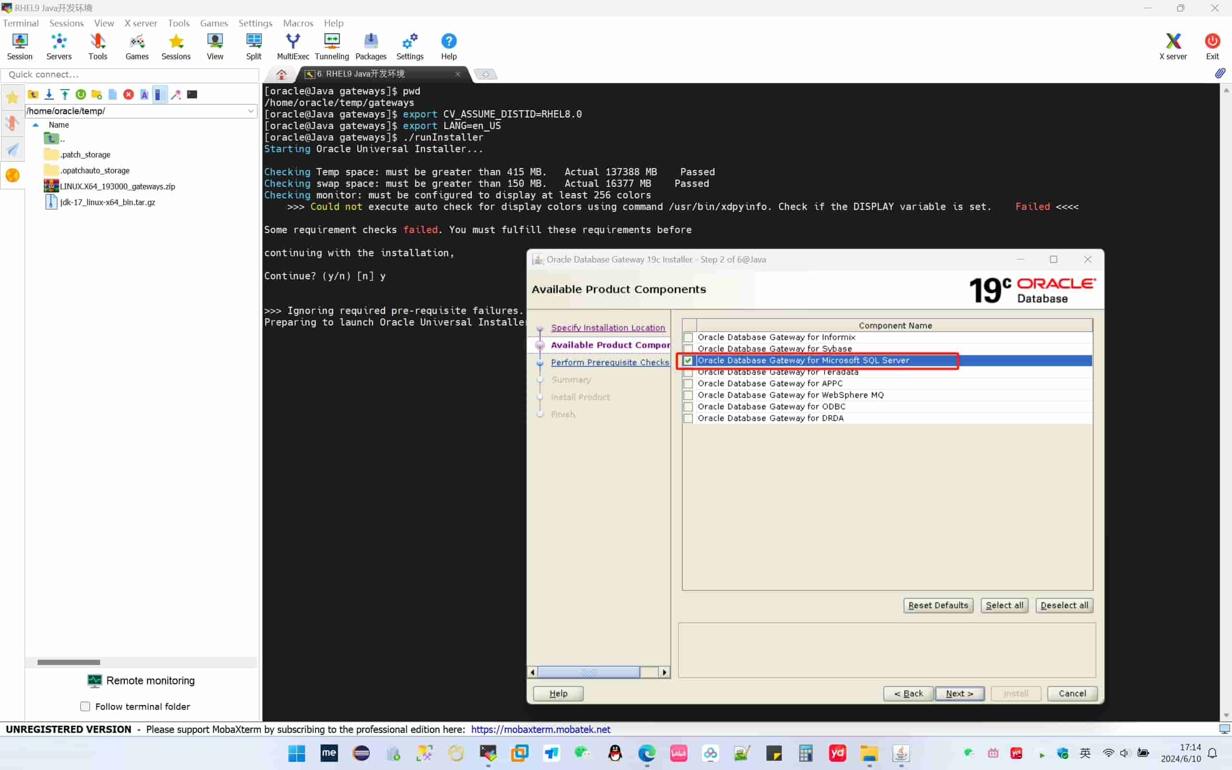Click the Next button in installer

[960, 693]
